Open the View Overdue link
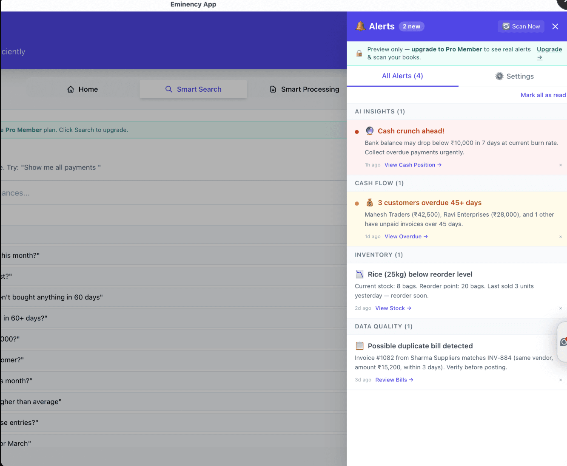Screen dimensions: 567x466 406,237
